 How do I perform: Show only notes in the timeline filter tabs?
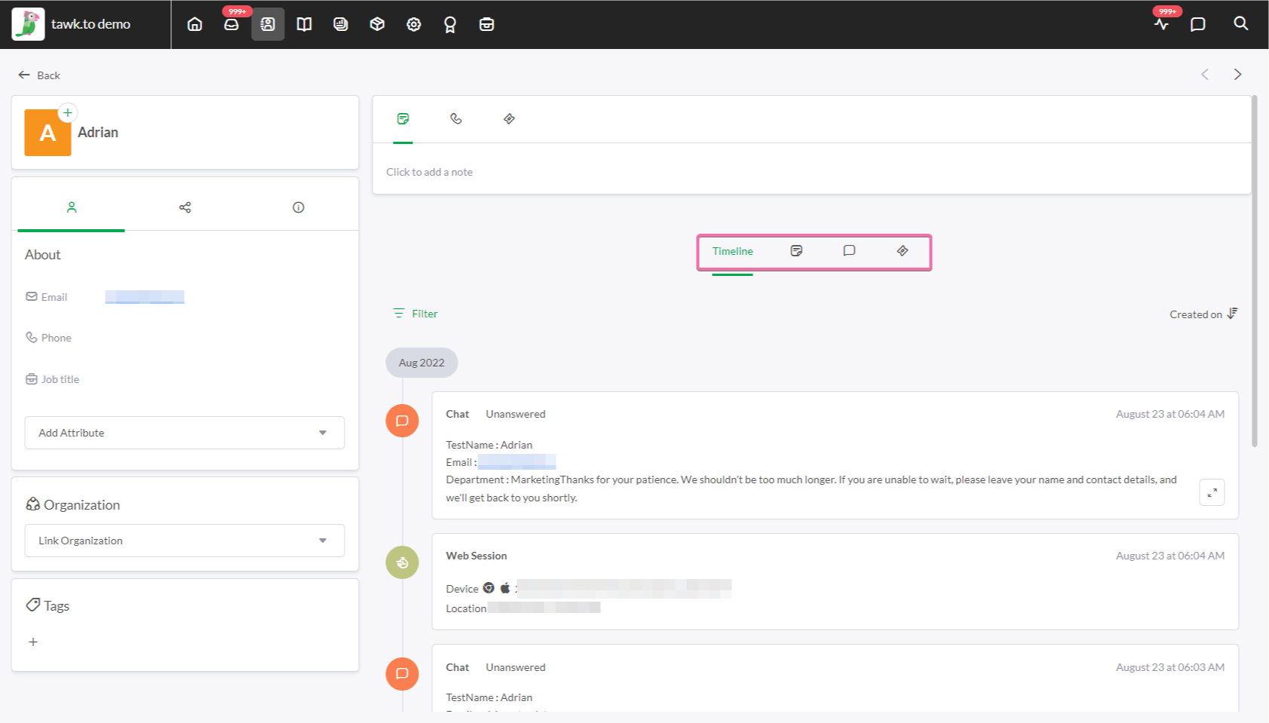coord(796,251)
